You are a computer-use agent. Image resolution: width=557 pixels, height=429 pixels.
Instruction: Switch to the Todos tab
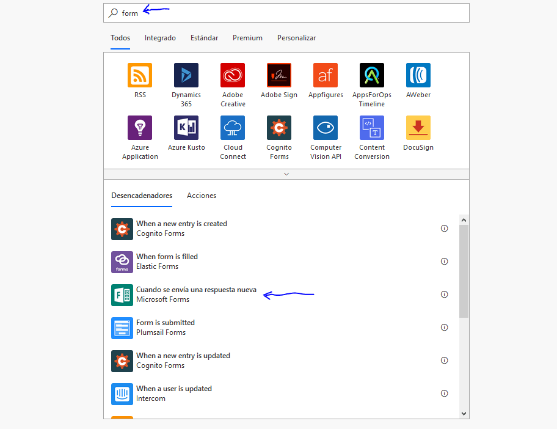point(120,38)
